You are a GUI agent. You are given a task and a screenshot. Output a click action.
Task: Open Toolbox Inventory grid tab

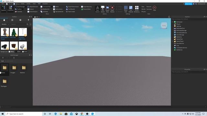click(12, 20)
